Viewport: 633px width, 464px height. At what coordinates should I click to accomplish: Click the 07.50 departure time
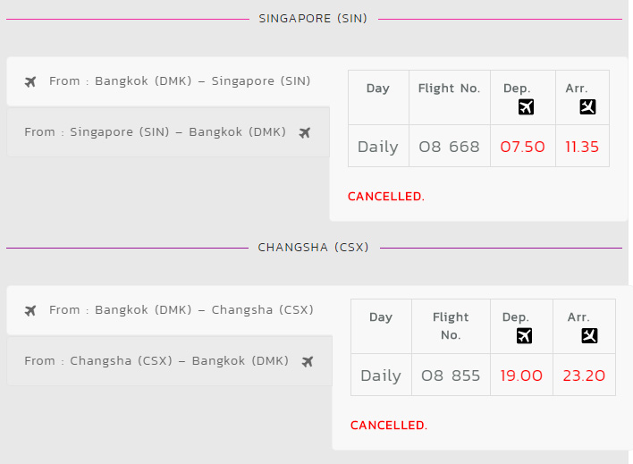click(x=523, y=147)
